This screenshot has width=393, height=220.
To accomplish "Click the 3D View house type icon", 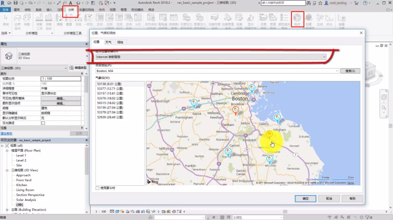I will 8,56.
